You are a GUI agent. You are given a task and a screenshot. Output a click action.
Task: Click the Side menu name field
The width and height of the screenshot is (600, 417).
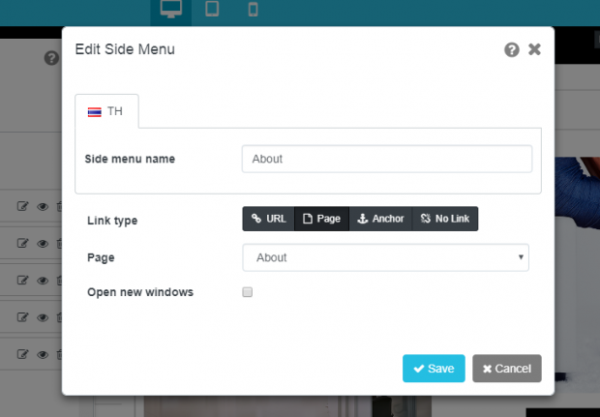(387, 159)
